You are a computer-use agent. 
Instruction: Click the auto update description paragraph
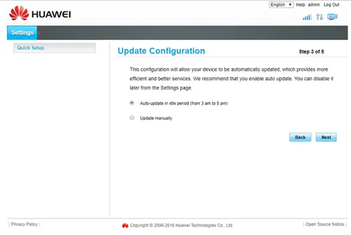(x=231, y=79)
